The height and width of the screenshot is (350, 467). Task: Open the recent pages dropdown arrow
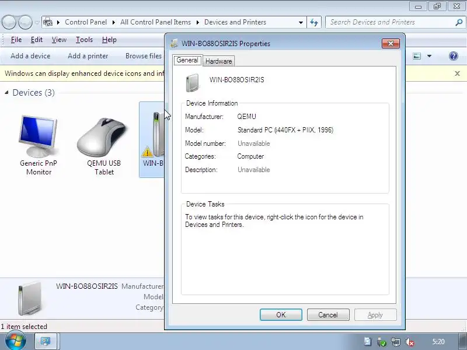[37, 22]
